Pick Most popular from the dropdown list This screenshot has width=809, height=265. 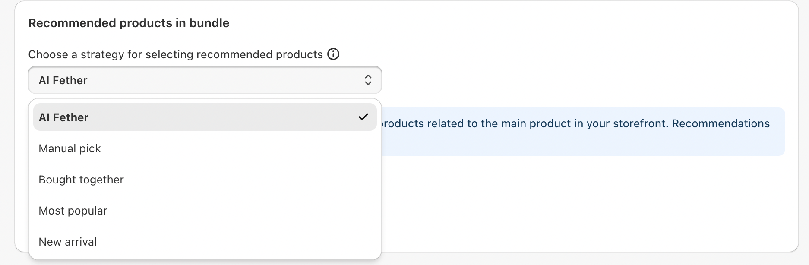[x=73, y=211]
